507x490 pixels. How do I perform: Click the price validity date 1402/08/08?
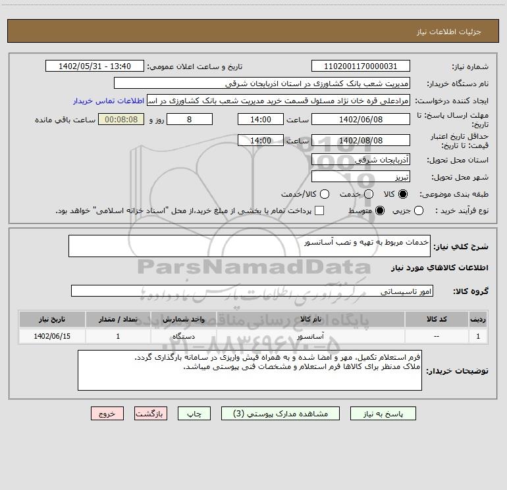click(361, 140)
